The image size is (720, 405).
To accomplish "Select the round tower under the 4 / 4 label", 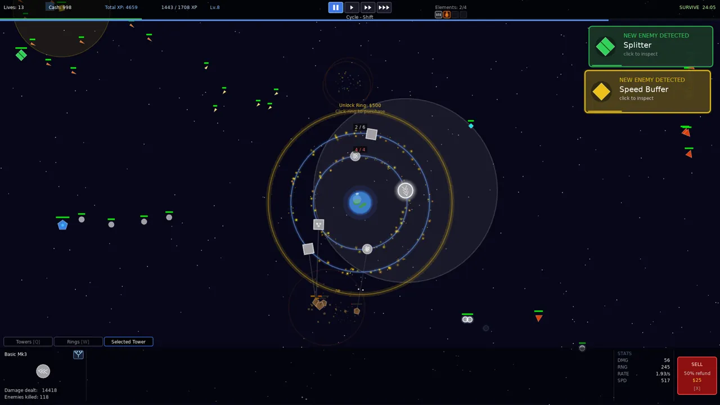I will point(355,156).
